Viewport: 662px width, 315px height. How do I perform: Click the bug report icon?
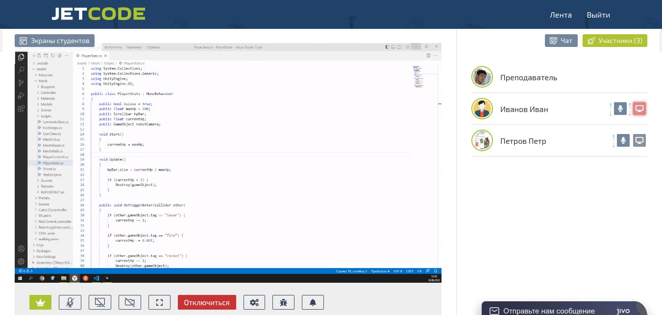(283, 302)
